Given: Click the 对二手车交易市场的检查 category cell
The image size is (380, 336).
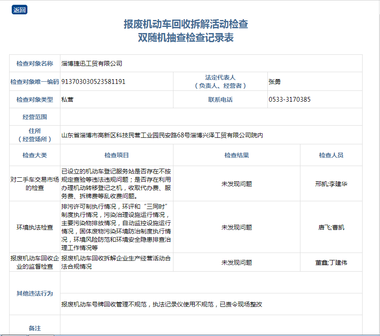Looking at the screenshot, I should (35, 183).
